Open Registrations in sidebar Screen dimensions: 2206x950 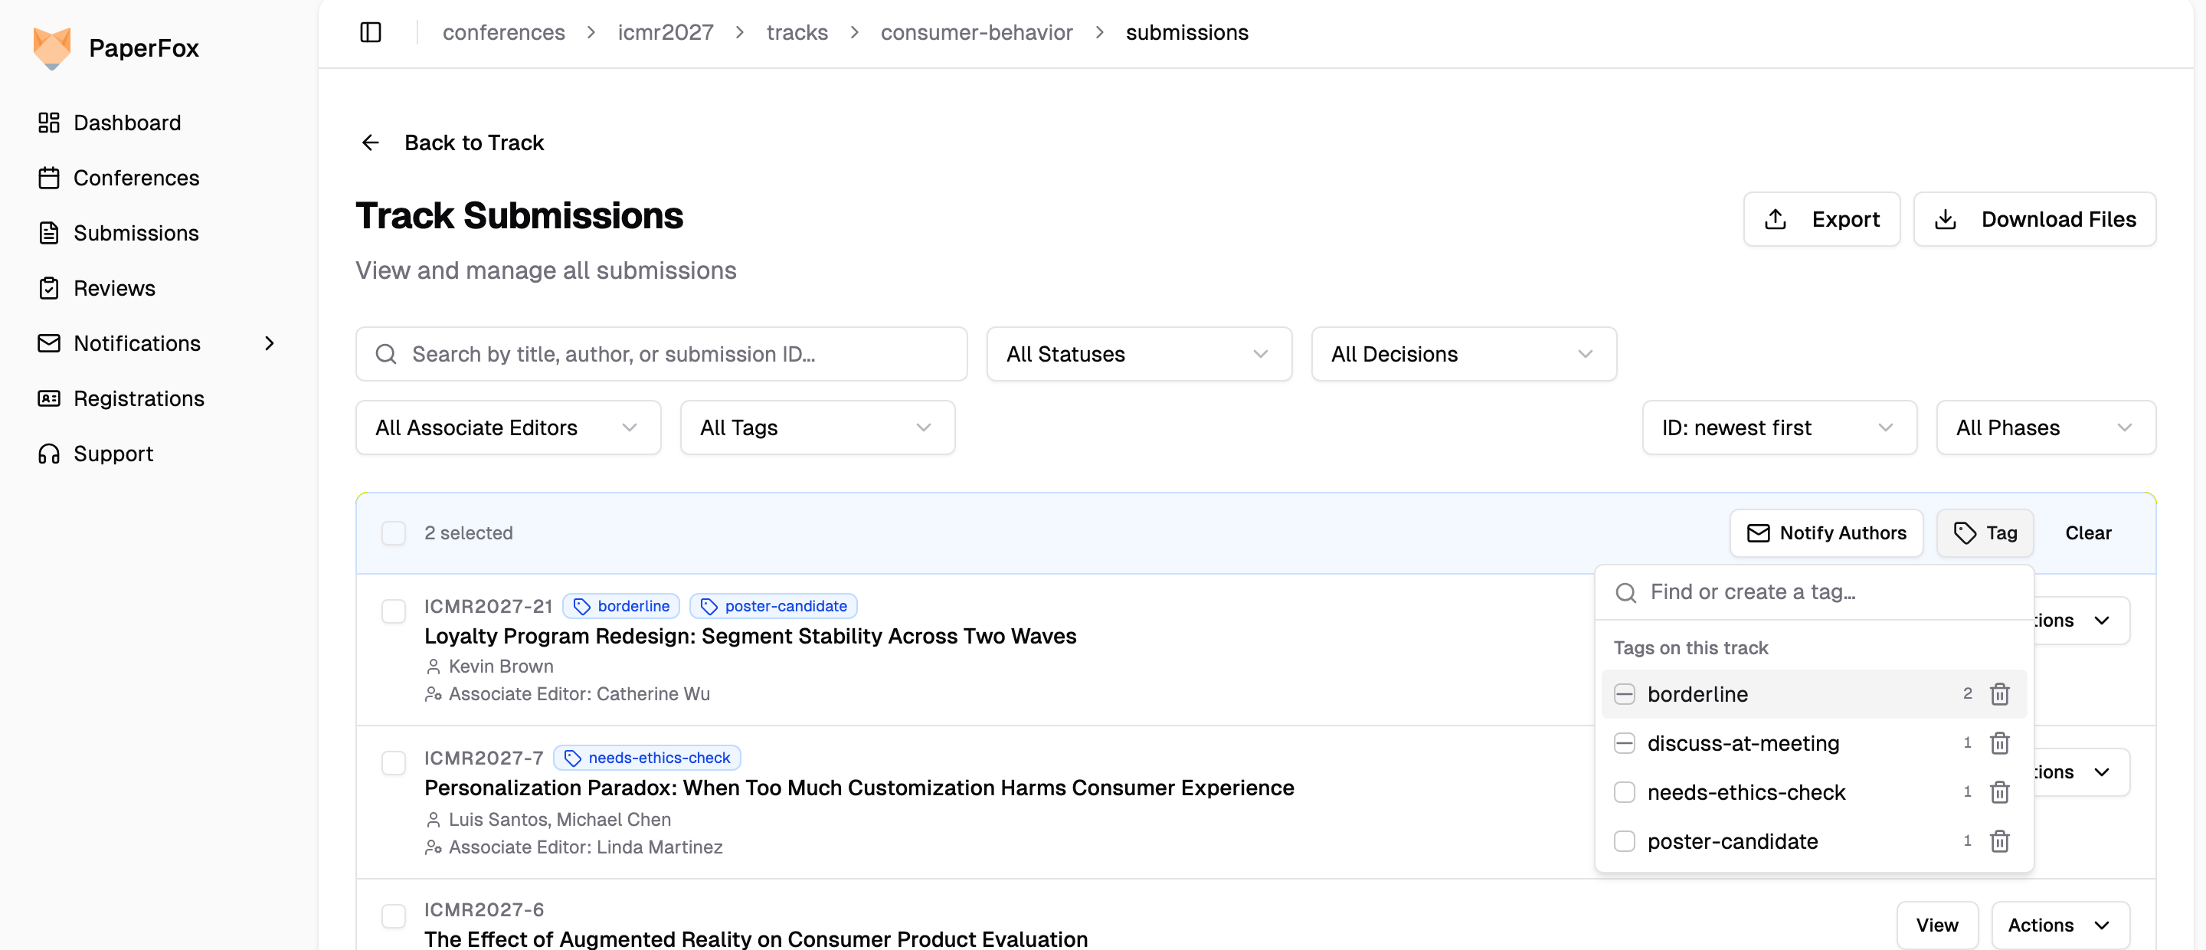139,398
